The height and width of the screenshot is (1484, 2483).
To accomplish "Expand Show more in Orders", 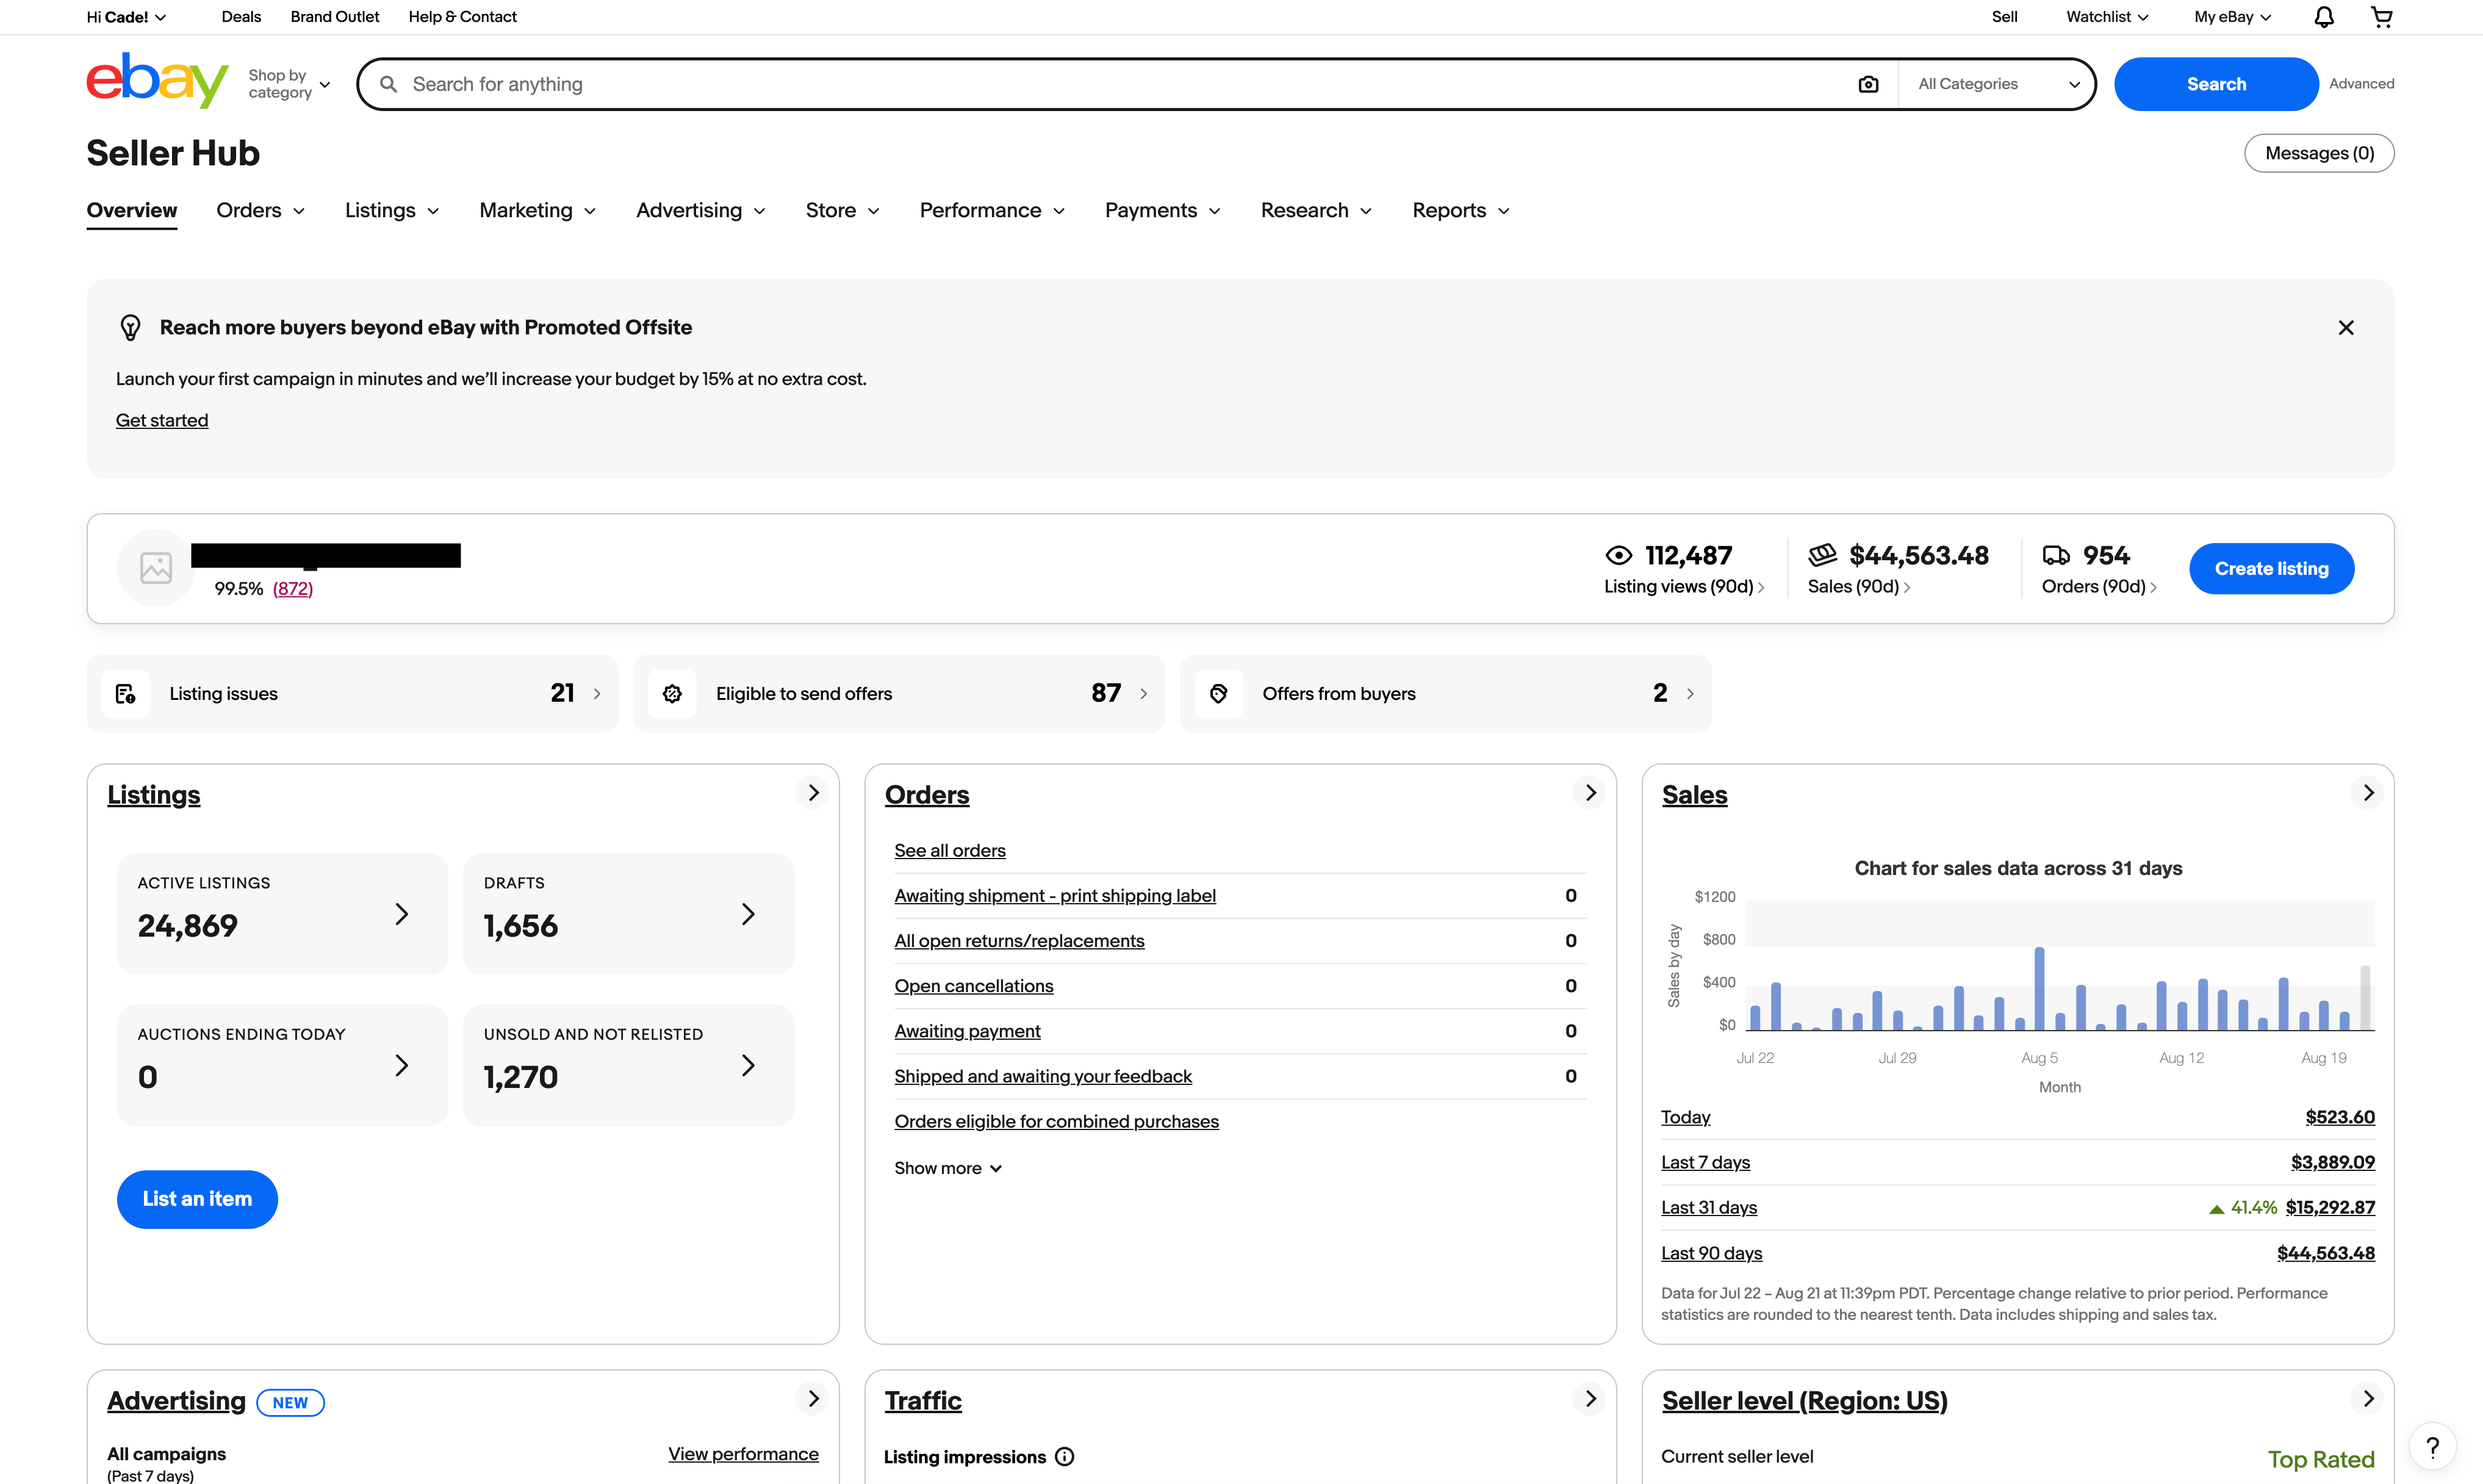I will [947, 1168].
